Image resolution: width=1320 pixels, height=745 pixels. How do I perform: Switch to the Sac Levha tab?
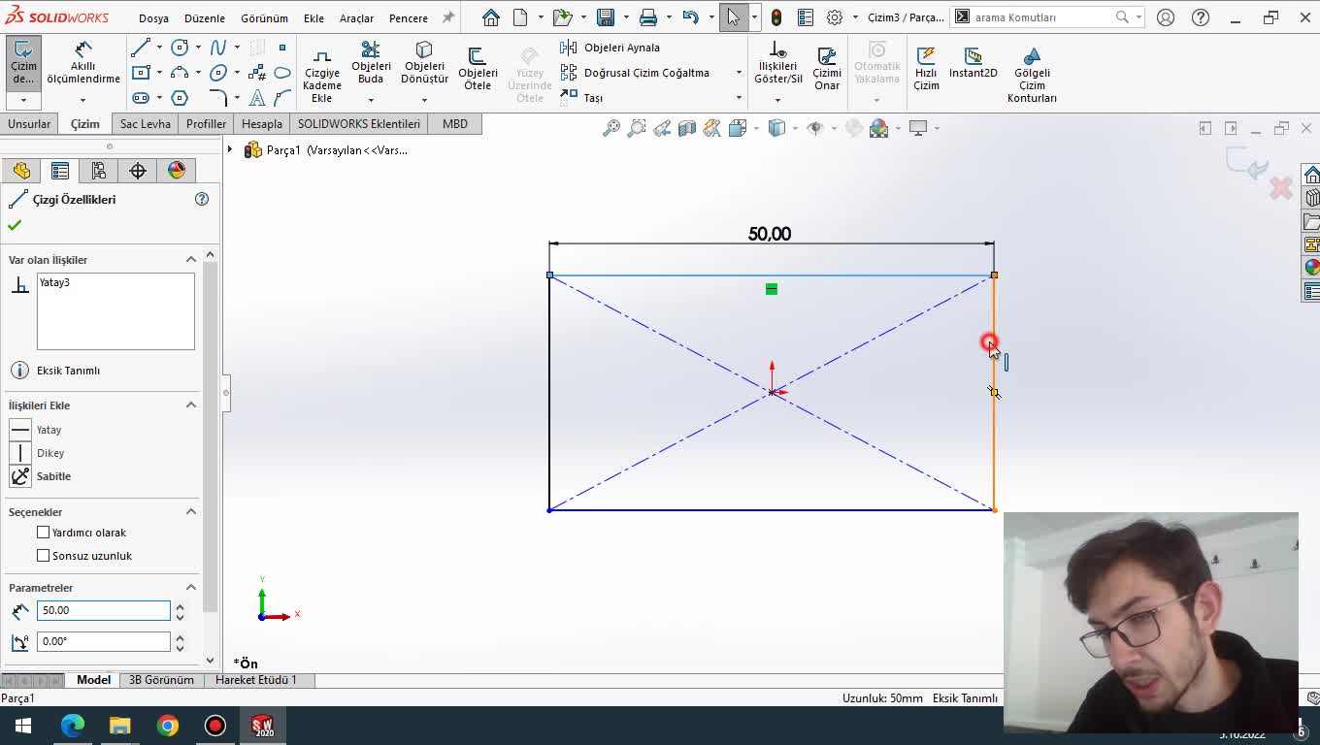pos(146,124)
